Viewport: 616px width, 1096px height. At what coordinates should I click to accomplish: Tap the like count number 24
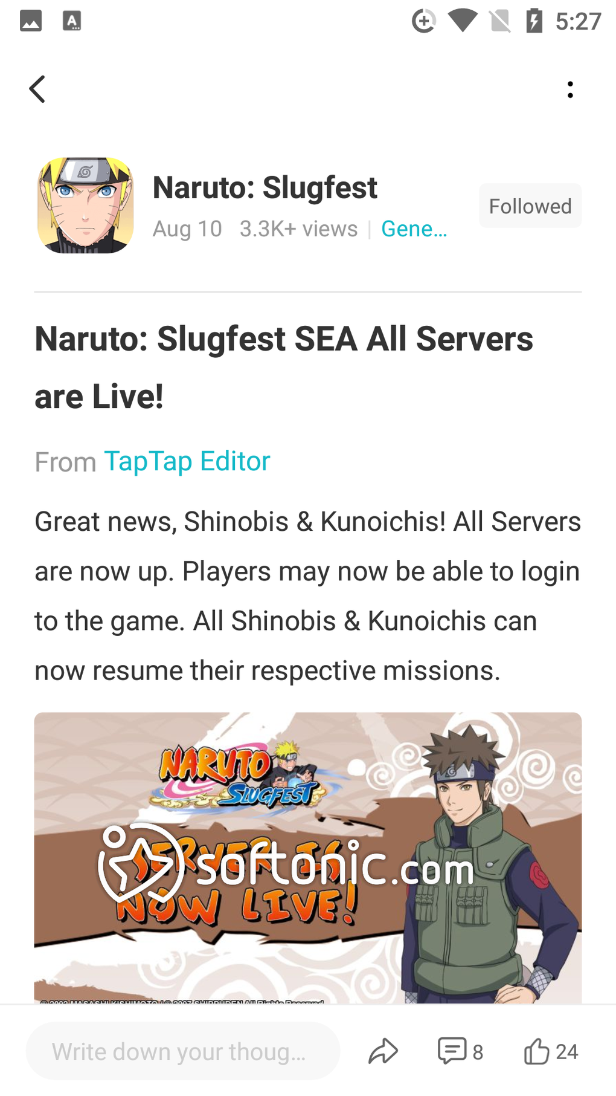567,1052
